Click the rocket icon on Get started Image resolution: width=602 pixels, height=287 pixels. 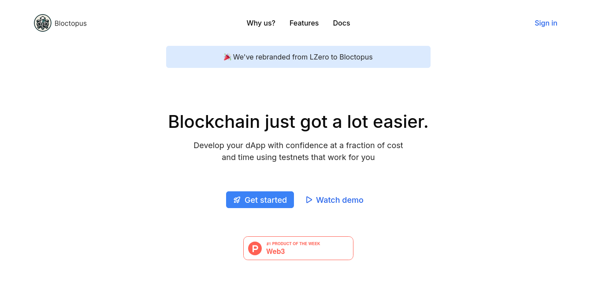237,200
